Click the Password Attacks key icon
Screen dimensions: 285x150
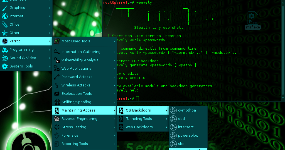57,77
